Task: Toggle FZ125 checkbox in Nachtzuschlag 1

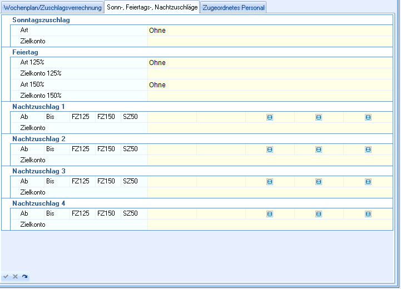Action: (x=270, y=117)
